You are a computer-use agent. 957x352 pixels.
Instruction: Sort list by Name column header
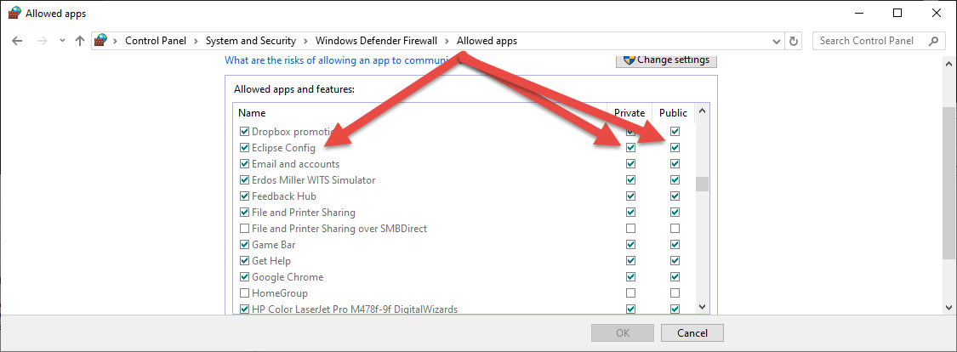click(x=252, y=113)
